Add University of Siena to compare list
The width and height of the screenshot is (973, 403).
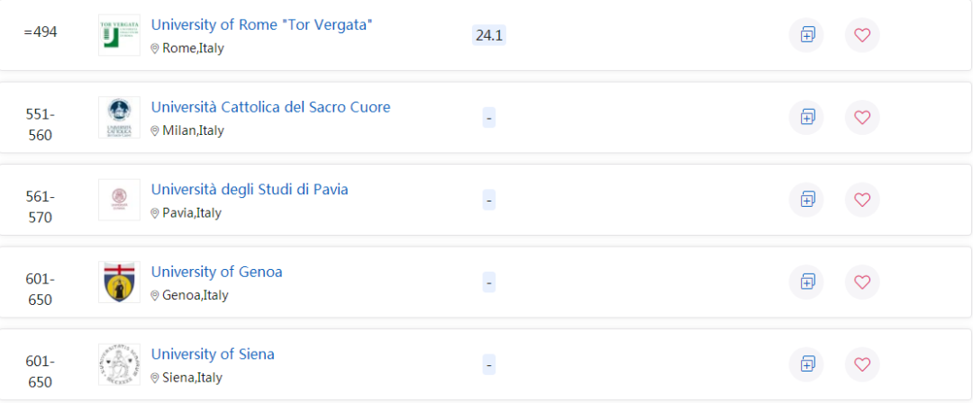pos(806,364)
